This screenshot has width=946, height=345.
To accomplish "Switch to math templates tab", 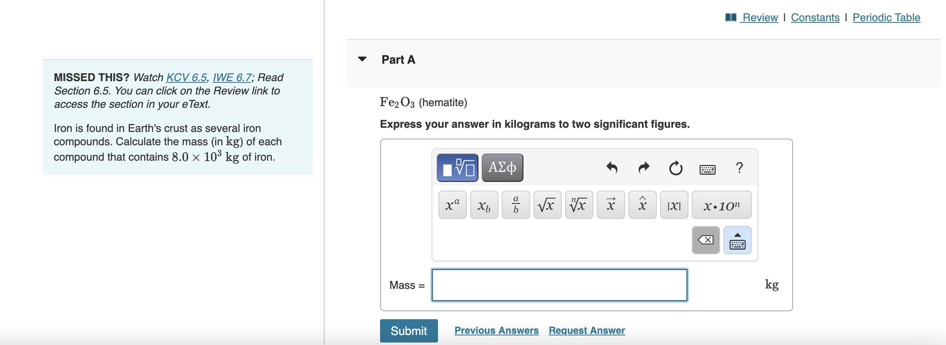I will pyautogui.click(x=457, y=167).
